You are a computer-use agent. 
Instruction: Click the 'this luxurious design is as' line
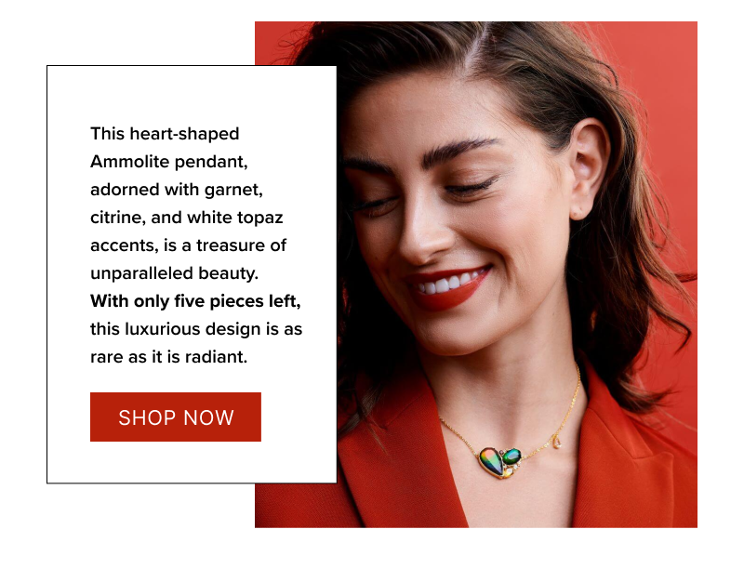196,329
